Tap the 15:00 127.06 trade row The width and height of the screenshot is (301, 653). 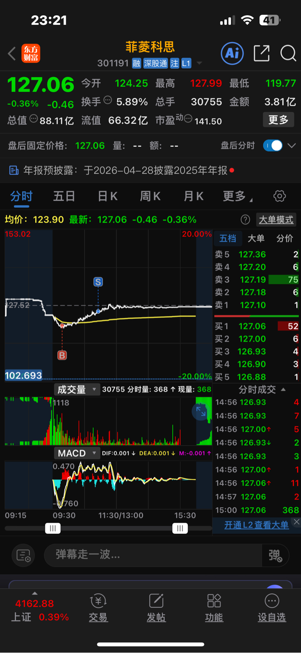click(257, 510)
